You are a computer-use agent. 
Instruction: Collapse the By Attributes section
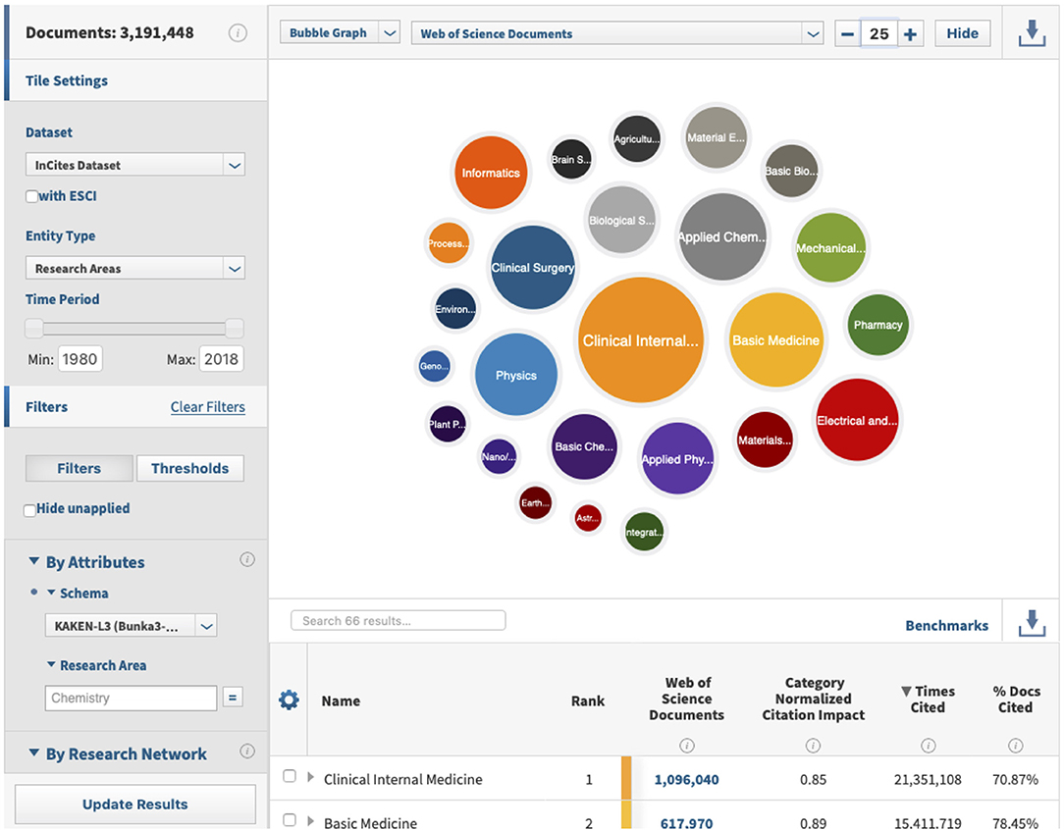pyautogui.click(x=34, y=561)
